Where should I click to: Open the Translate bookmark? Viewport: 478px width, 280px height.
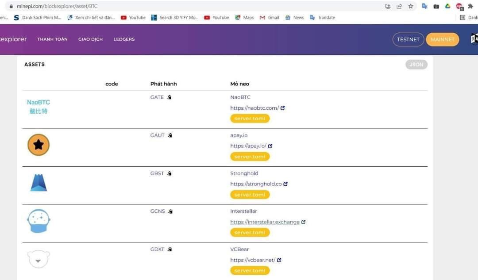(323, 18)
